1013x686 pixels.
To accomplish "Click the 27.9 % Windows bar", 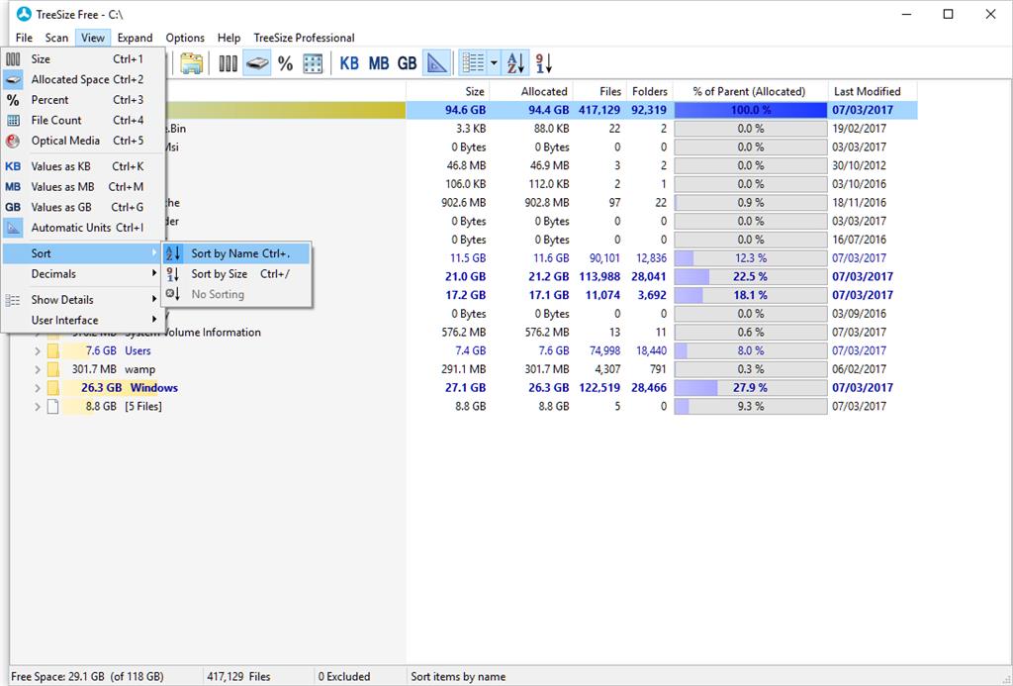I will 751,388.
